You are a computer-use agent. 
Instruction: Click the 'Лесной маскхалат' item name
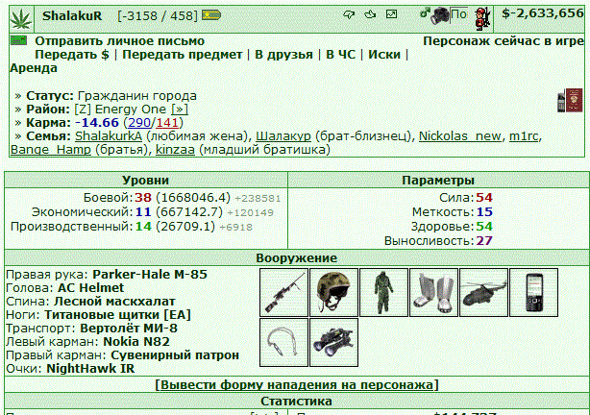click(x=114, y=302)
